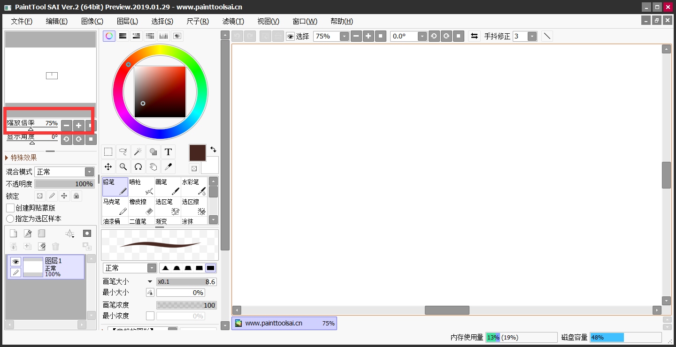
Task: Click the straight line drawing mode icon
Action: point(547,36)
